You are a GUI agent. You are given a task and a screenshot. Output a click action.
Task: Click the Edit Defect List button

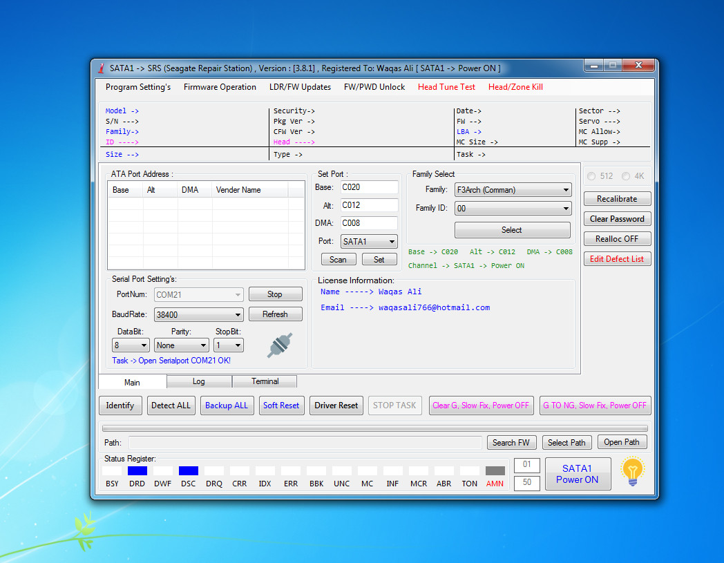click(617, 258)
